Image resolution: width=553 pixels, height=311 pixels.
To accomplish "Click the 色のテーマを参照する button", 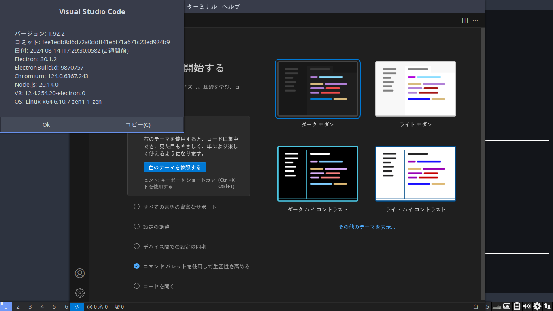I will [x=175, y=167].
